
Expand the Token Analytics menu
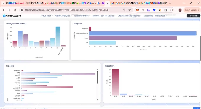point(82,16)
